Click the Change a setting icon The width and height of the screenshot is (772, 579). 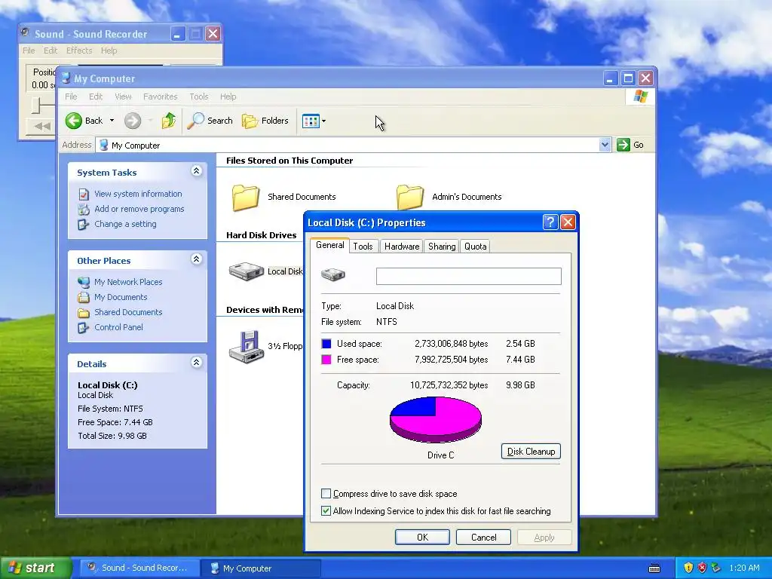84,225
